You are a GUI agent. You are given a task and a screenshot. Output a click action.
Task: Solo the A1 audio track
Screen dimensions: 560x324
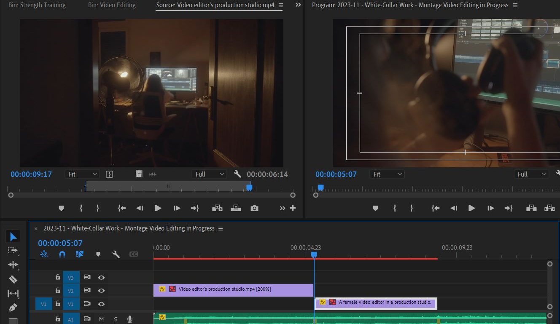(116, 319)
